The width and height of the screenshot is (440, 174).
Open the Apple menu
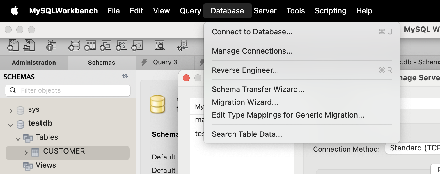pyautogui.click(x=15, y=11)
